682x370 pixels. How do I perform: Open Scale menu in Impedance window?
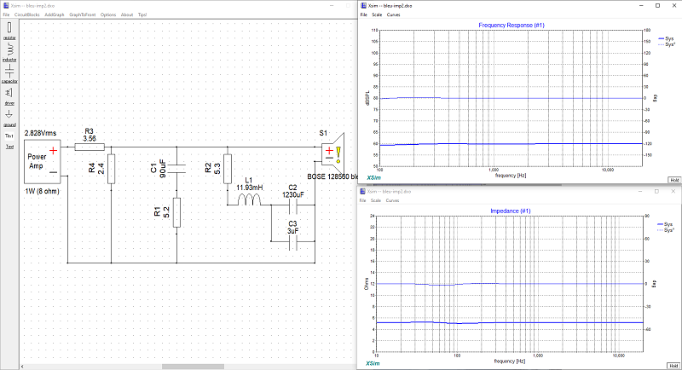pos(376,200)
